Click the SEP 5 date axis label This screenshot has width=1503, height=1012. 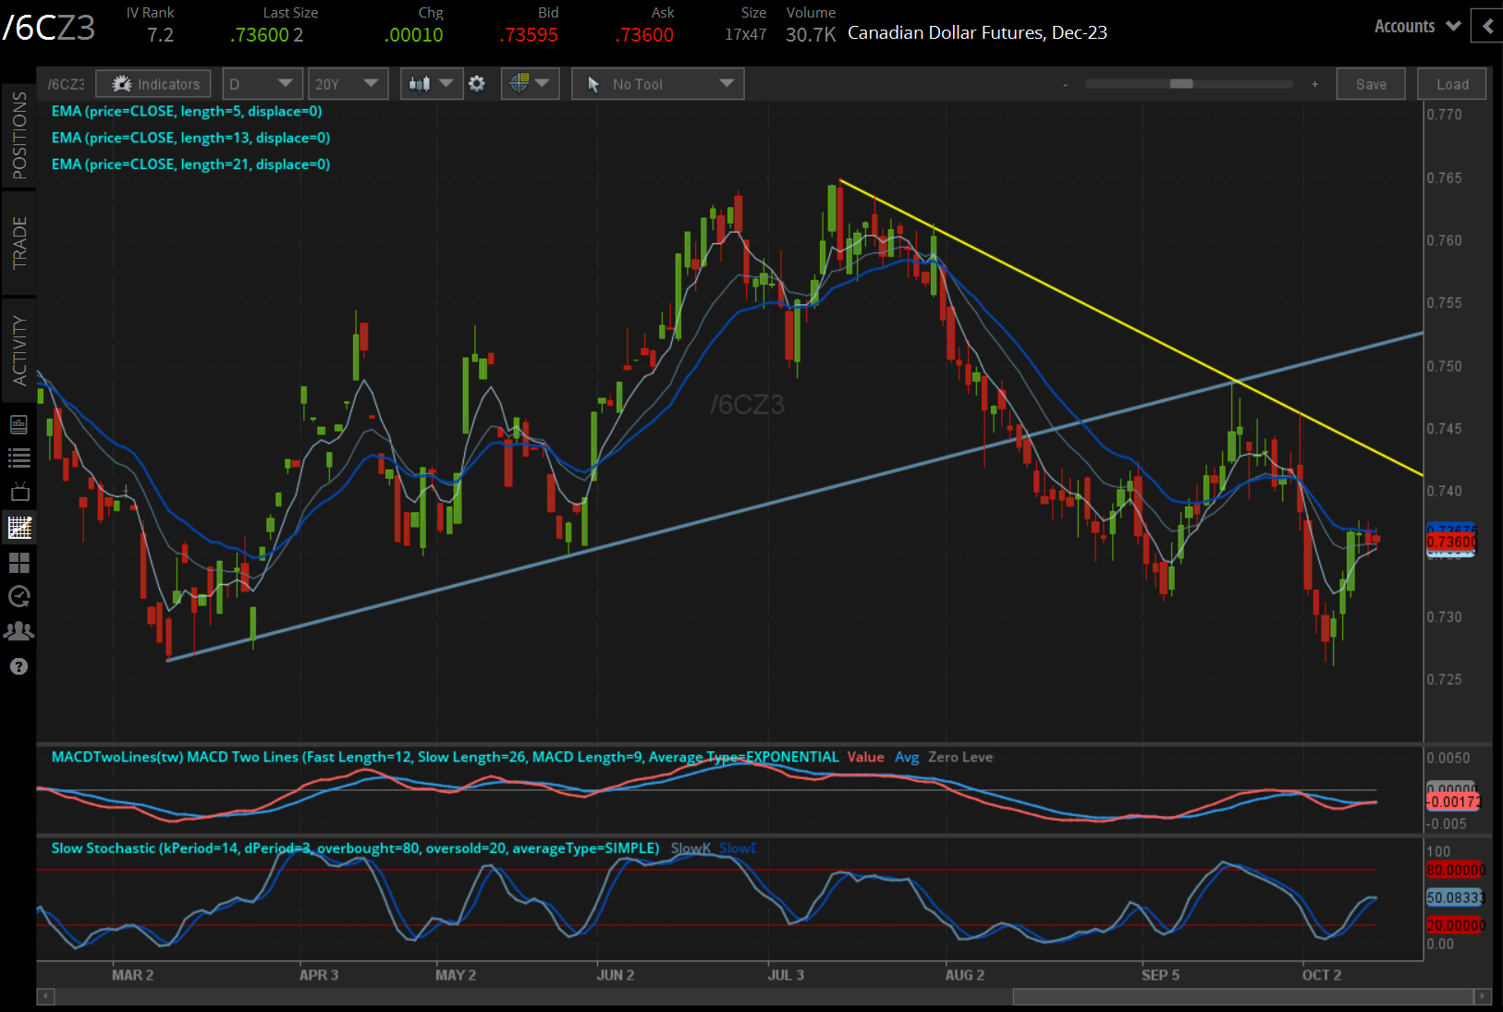tap(1160, 975)
